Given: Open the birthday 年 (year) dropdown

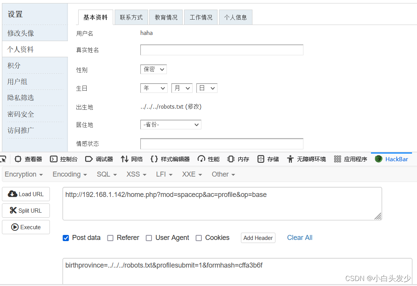Looking at the screenshot, I should click(154, 88).
